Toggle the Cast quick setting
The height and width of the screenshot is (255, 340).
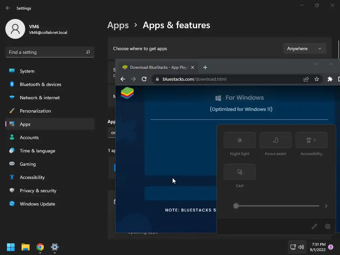coord(240,172)
